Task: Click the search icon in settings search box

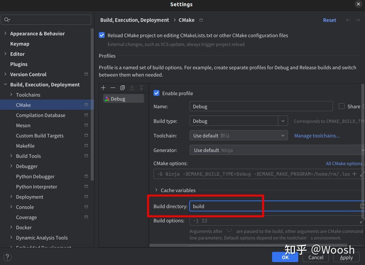Action: (7, 20)
